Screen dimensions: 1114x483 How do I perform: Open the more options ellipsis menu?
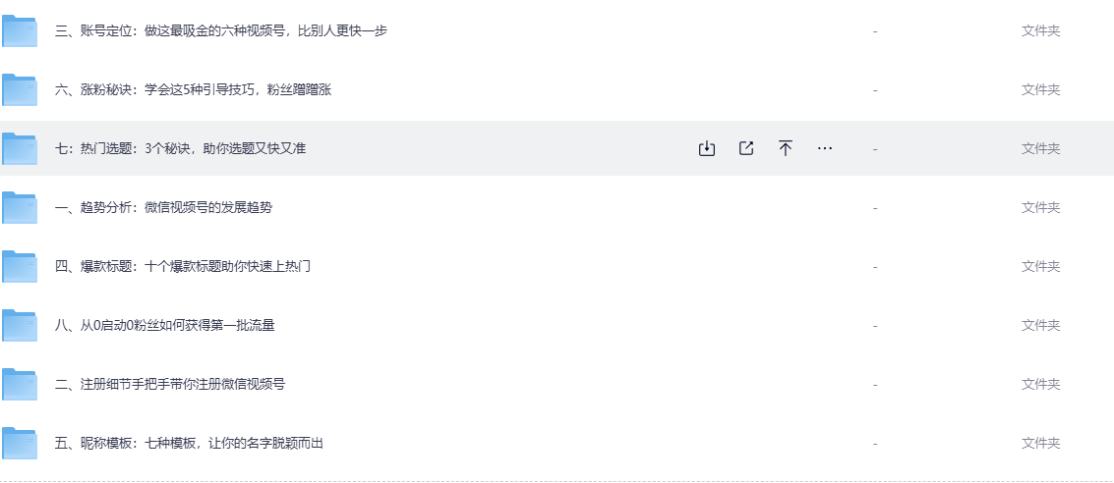(825, 148)
